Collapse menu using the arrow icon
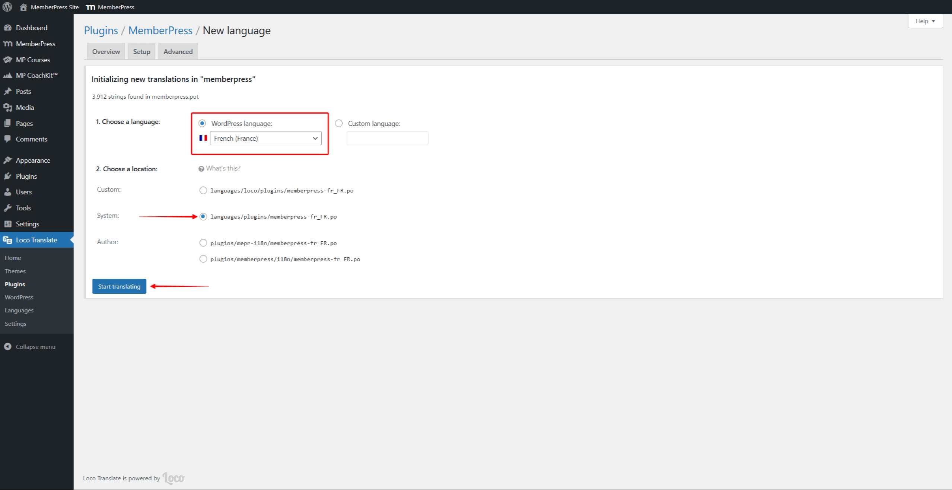The image size is (952, 490). [7, 346]
